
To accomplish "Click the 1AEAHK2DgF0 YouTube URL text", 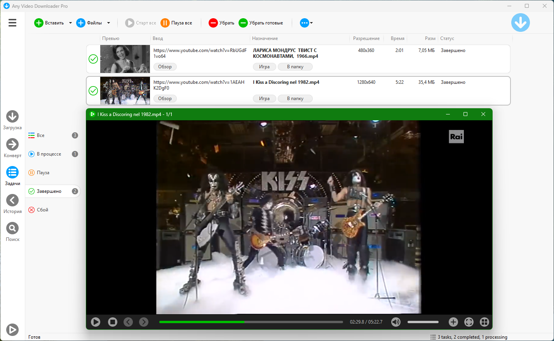I will coord(199,85).
